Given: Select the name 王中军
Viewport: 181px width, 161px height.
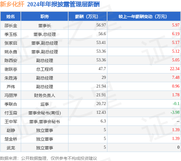Looking at the screenshot, I should pyautogui.click(x=11, y=122).
